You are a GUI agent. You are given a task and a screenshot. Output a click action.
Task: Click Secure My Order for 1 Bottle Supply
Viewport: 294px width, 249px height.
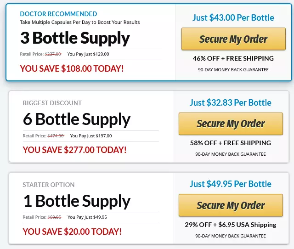tap(231, 205)
